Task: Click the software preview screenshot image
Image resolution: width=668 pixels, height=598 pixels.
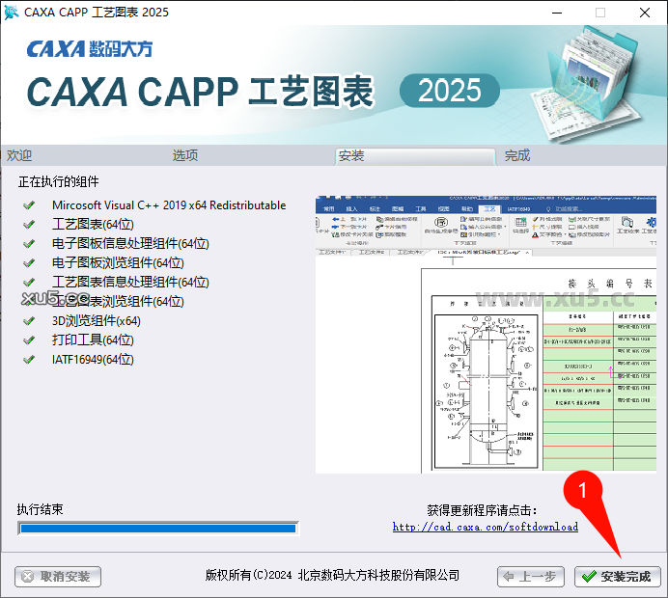Action: click(486, 334)
